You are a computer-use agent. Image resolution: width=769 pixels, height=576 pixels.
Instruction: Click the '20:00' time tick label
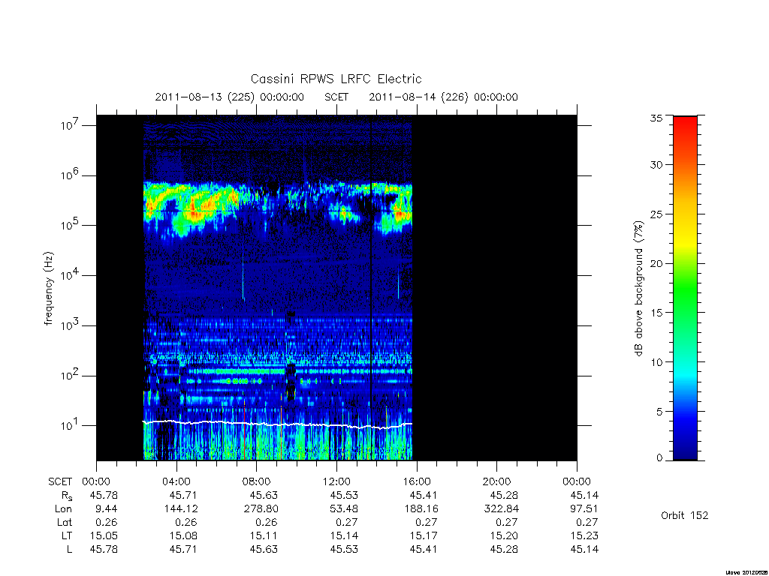(x=497, y=481)
